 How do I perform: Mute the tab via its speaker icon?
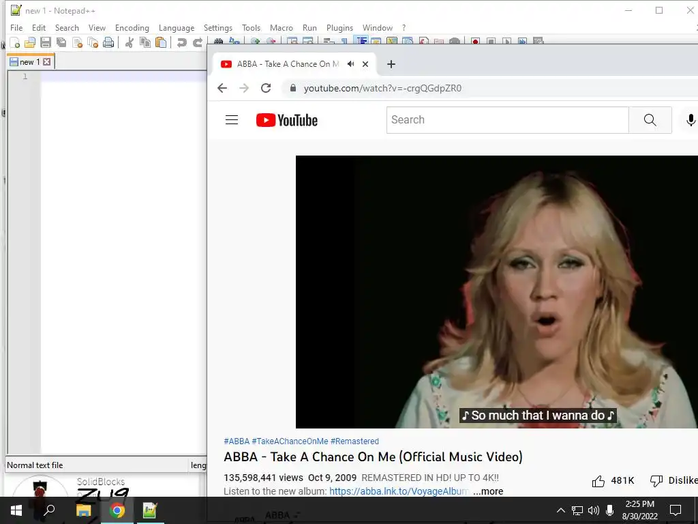click(351, 64)
